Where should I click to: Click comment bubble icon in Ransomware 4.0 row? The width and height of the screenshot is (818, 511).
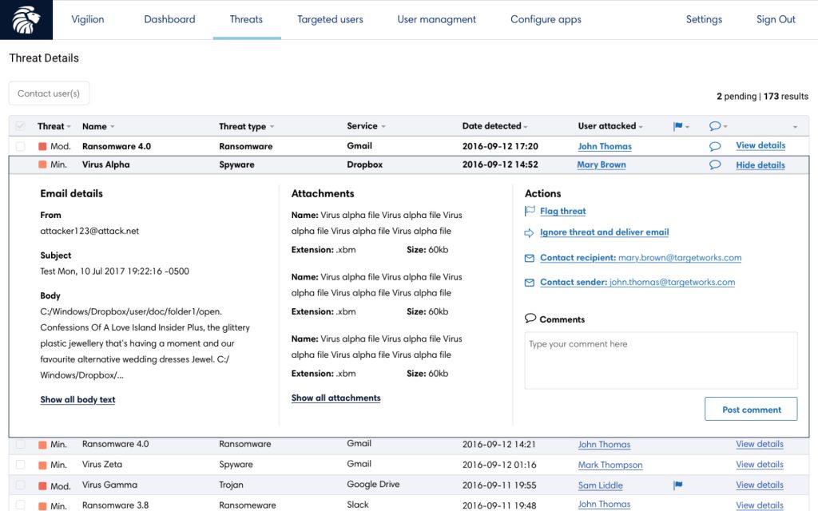click(x=715, y=146)
